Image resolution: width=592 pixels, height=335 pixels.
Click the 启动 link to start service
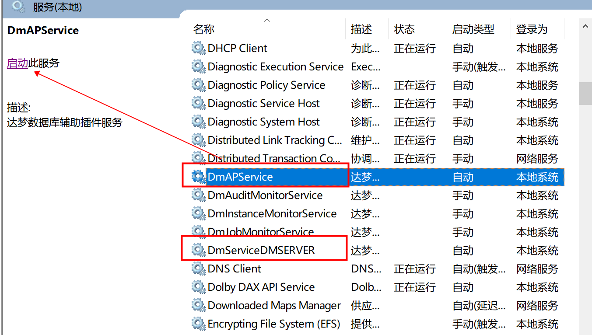pyautogui.click(x=18, y=63)
